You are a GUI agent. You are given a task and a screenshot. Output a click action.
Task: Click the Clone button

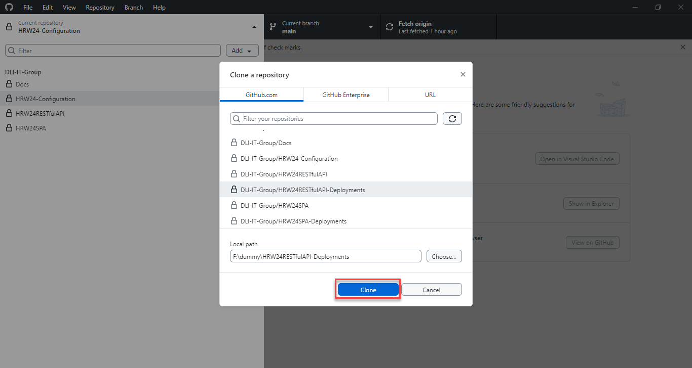[x=368, y=289]
